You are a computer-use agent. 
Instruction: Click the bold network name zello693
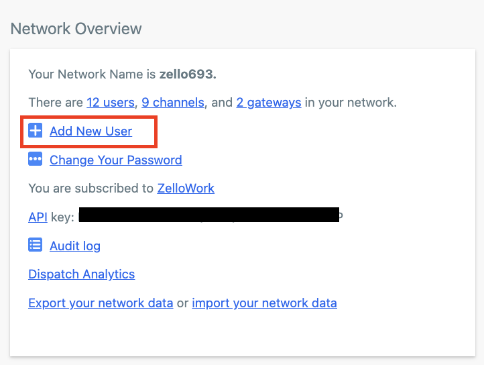point(188,74)
